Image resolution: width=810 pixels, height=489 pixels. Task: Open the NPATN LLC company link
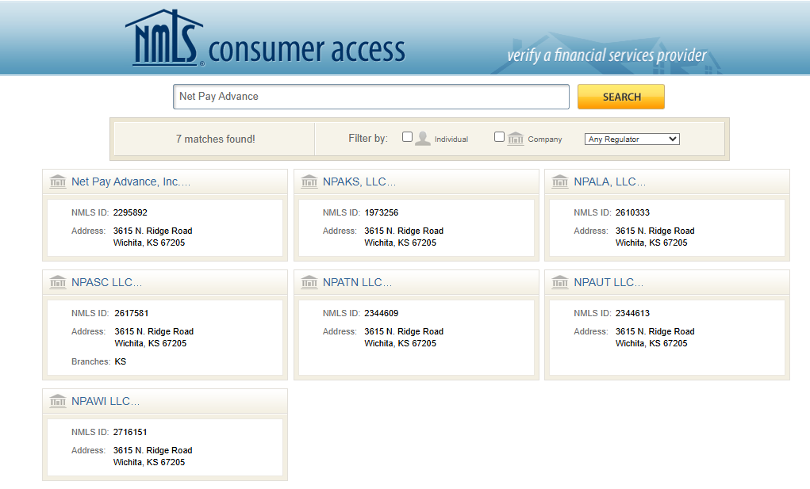tap(357, 282)
